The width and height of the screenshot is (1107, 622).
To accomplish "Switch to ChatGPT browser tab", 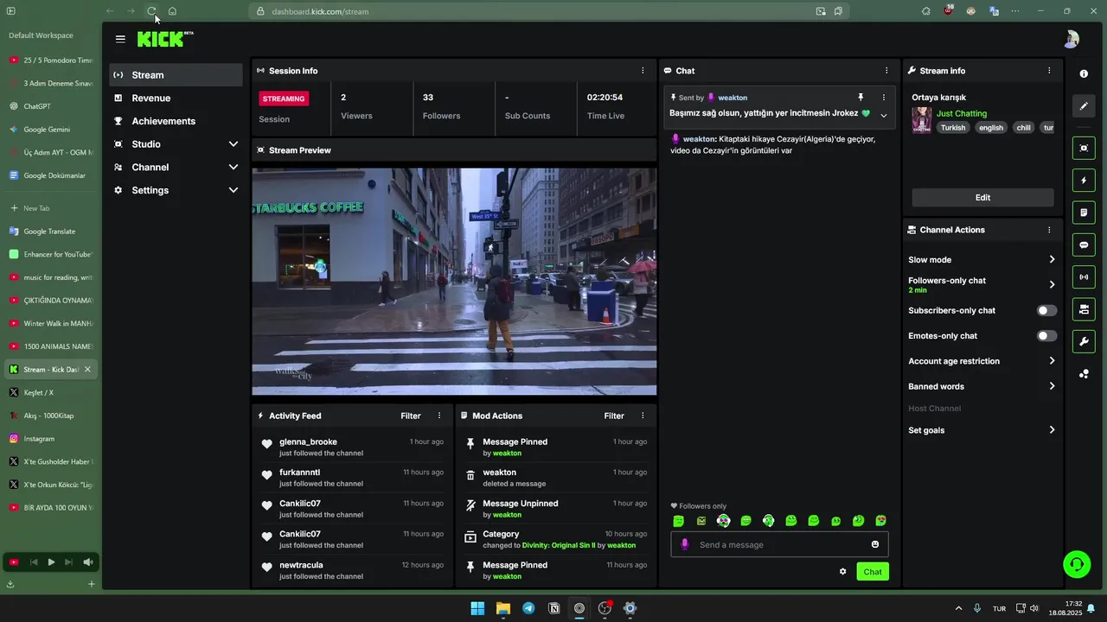I will pos(50,106).
